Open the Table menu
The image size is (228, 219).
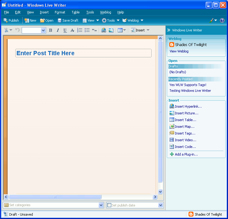tap(75, 12)
